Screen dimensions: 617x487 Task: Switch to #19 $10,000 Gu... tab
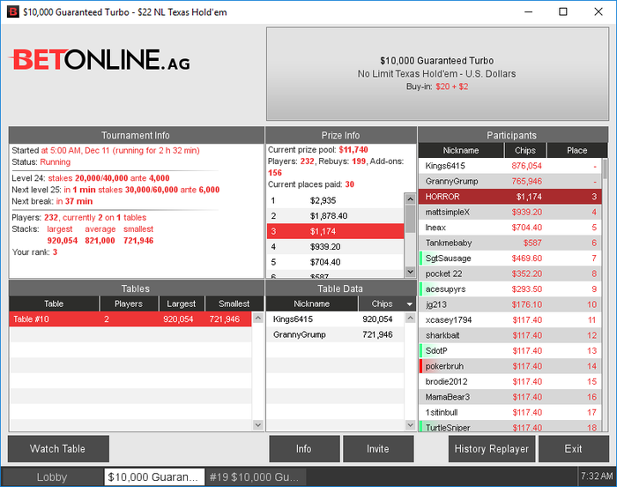255,477
